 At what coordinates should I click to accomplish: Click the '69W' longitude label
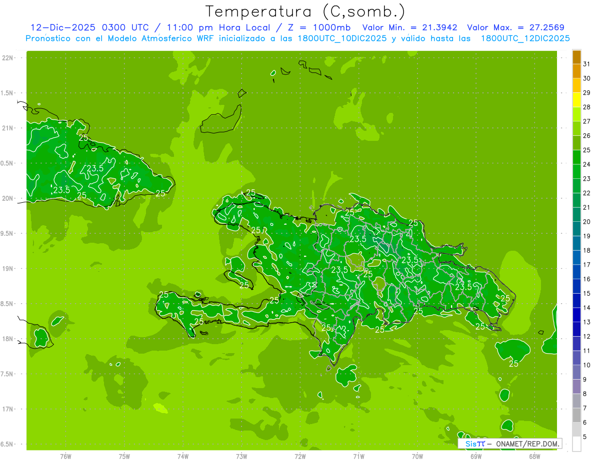[x=476, y=457]
